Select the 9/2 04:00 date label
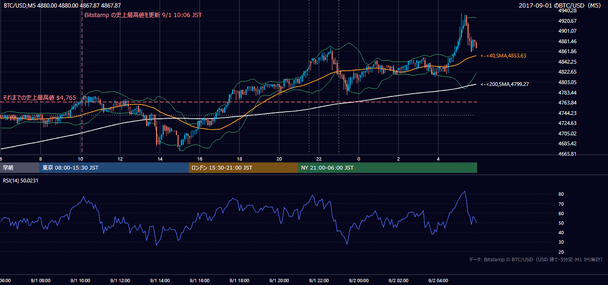The width and height of the screenshot is (608, 285). [438, 281]
